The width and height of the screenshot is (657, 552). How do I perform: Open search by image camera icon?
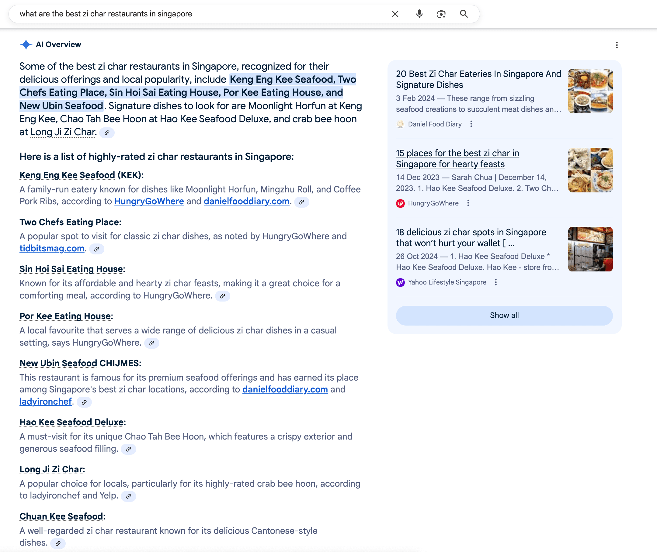441,14
